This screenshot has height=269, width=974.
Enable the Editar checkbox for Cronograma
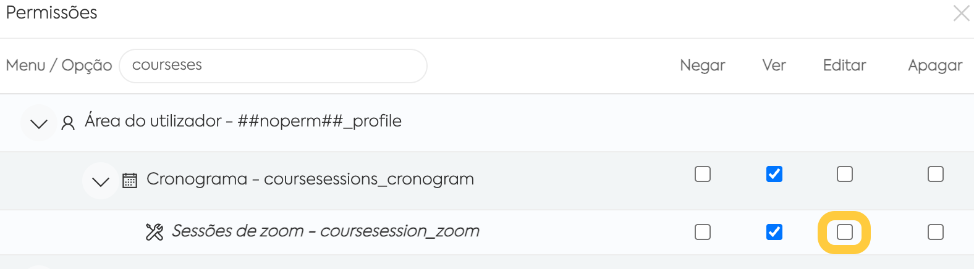click(845, 174)
